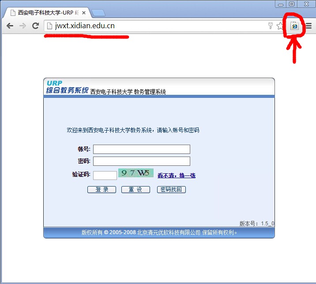Viewport: 316px width, 284px height.
Task: Open the Chrome hamburger menu
Action: [308, 26]
